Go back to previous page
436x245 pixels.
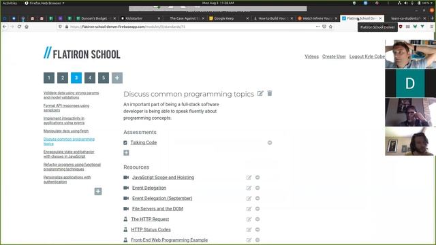tap(5, 27)
